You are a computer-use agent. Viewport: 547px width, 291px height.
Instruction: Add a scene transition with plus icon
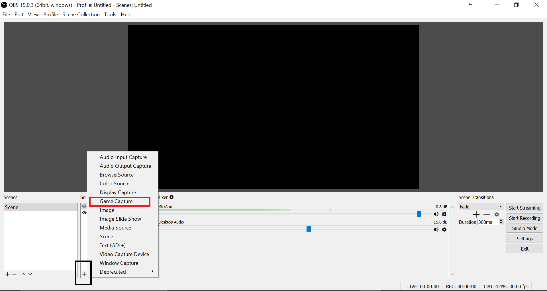tap(476, 214)
